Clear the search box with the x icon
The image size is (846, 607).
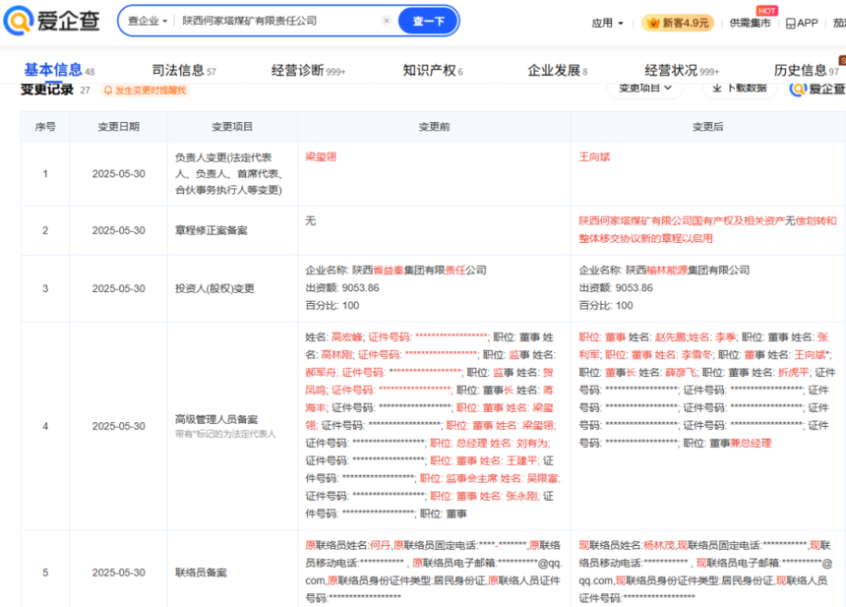387,21
